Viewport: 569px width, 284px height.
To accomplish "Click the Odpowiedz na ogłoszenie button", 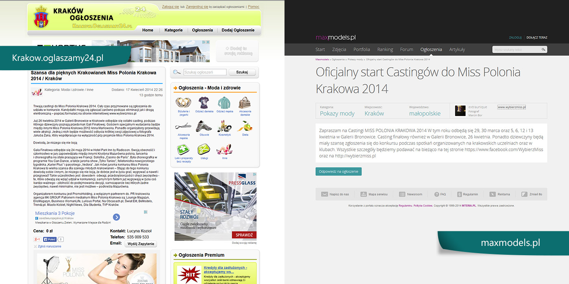I will click(339, 172).
